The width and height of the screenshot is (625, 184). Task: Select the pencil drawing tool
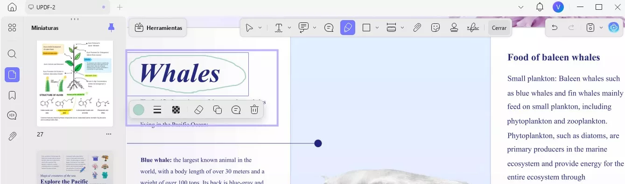[348, 28]
